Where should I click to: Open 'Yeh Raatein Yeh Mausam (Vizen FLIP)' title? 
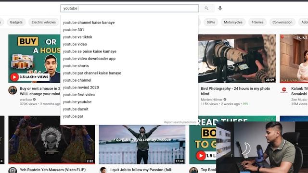point(52,170)
